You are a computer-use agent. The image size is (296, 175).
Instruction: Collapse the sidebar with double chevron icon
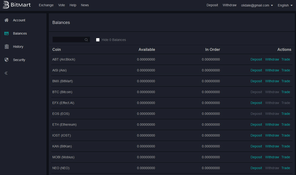(6, 73)
